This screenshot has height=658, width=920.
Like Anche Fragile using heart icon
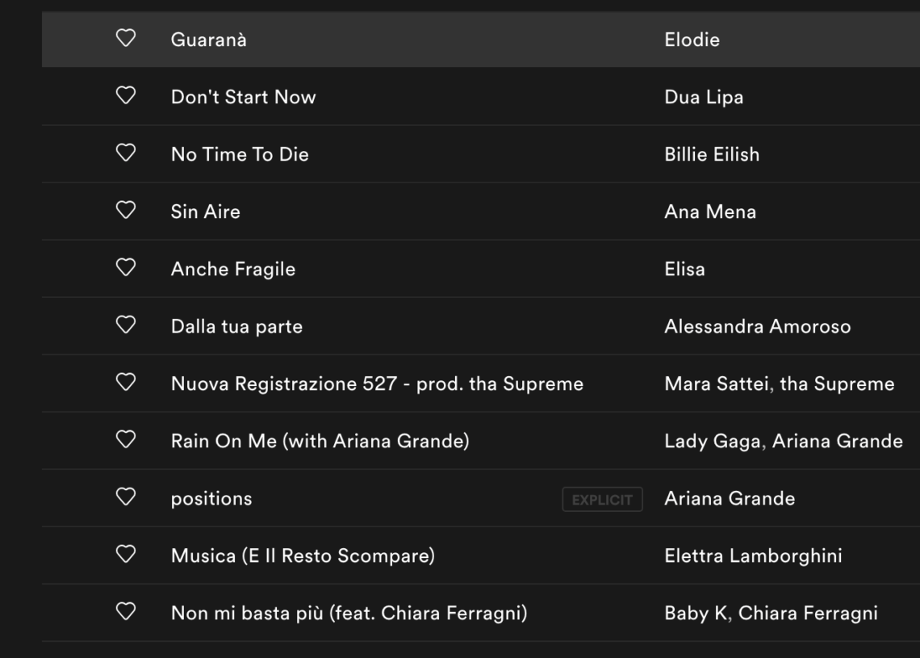[124, 268]
